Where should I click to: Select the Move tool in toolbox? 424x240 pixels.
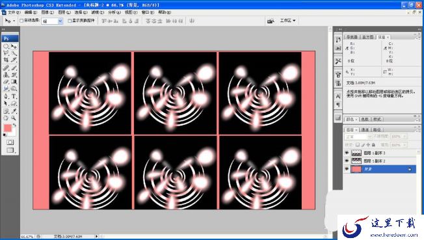(x=14, y=46)
